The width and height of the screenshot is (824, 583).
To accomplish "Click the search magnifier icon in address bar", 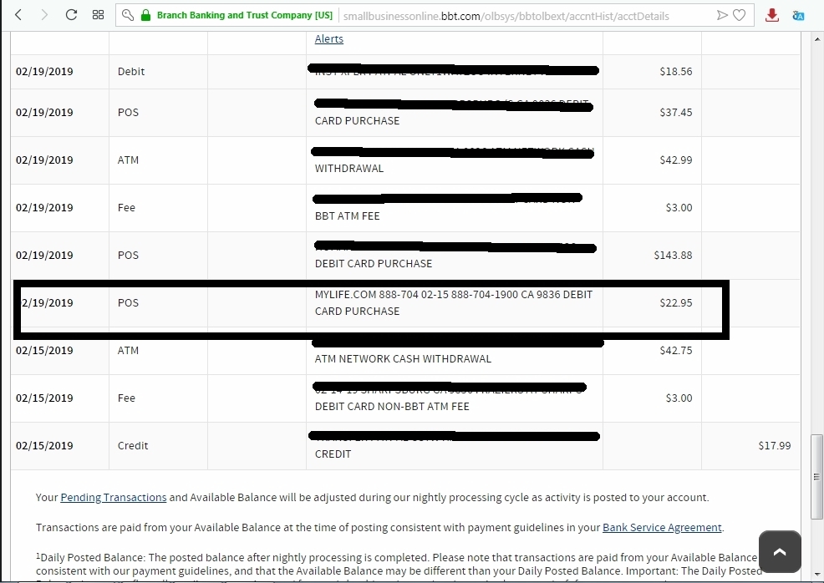I will coord(128,15).
